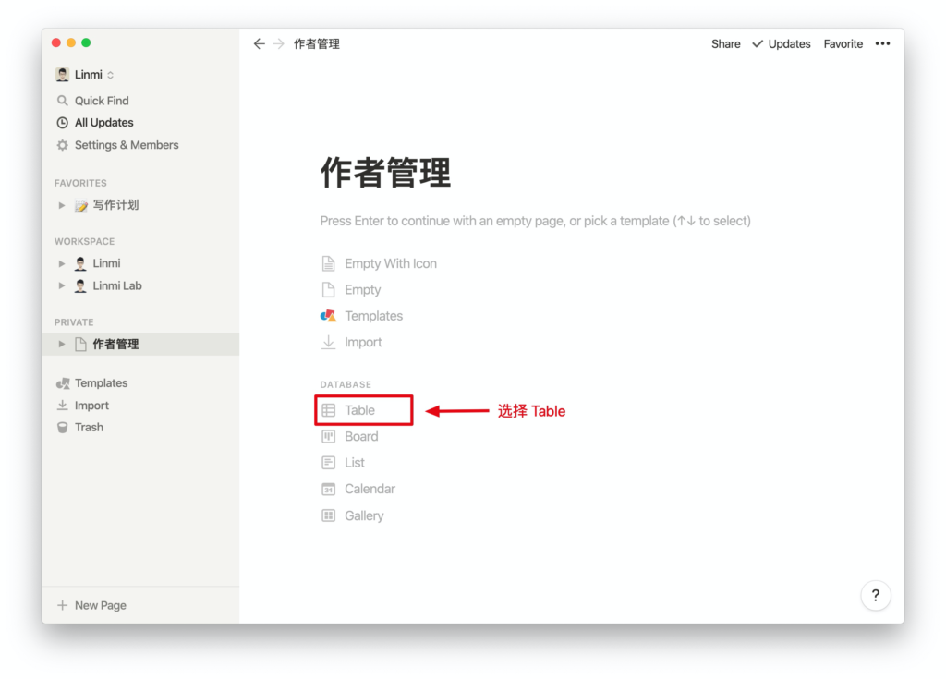
Task: Click the WORKSPACE section header
Action: [x=84, y=241]
